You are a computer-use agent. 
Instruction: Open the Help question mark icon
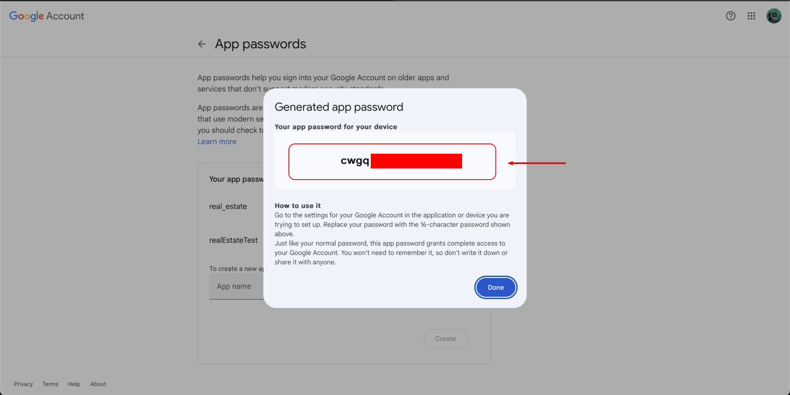click(x=730, y=16)
